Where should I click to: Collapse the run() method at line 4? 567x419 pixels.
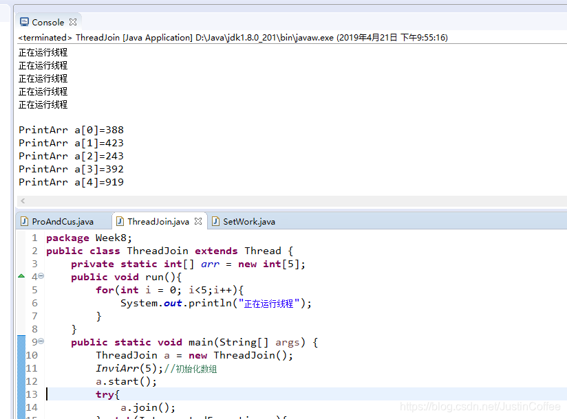[41, 276]
